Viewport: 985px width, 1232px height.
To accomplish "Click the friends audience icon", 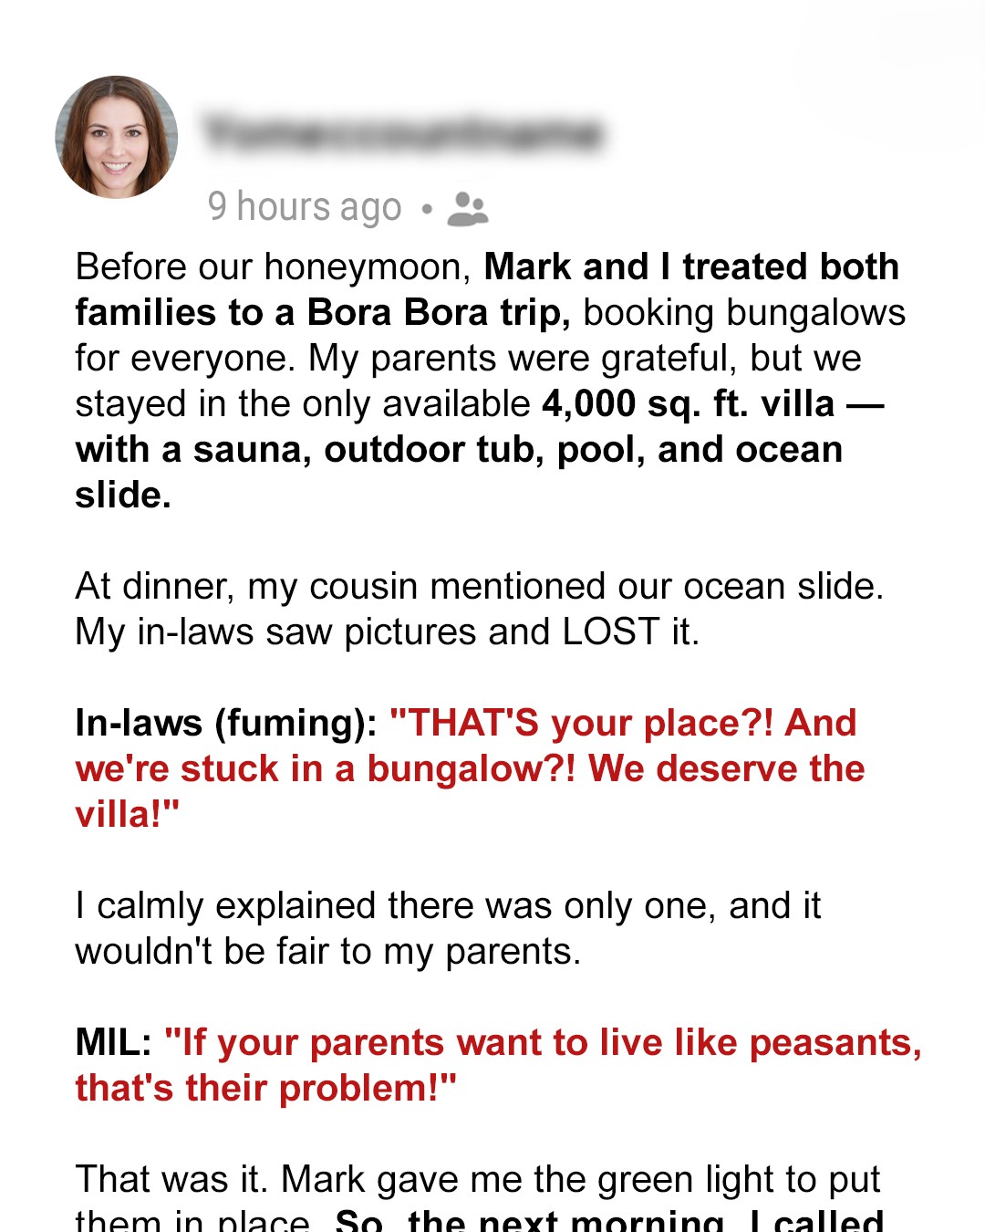I will point(468,209).
